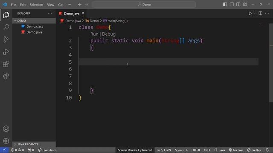Open the overflow menu ellipsis in the menu bar
273x153 pixels.
tap(69, 5)
